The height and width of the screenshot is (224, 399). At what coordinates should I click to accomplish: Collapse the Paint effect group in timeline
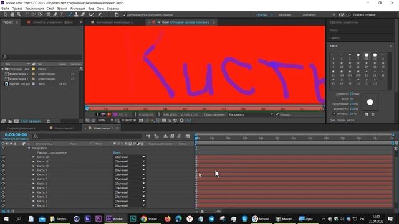(29, 148)
